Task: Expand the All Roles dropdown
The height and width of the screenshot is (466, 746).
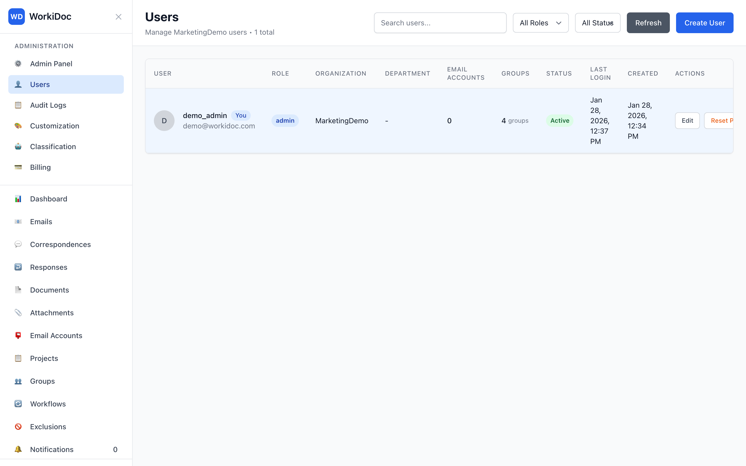Action: 540,23
